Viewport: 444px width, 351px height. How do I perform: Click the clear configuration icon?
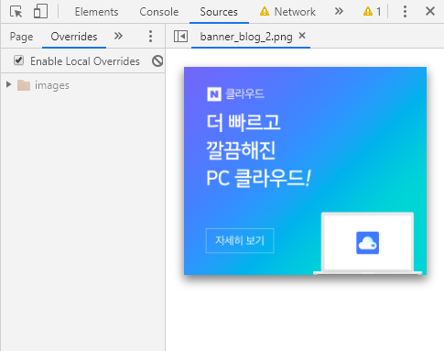point(157,61)
